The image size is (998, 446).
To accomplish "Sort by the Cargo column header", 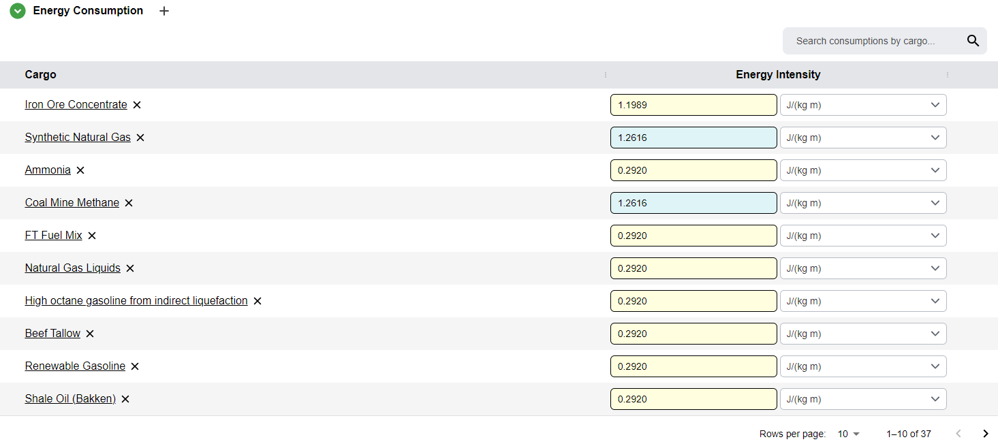I will click(40, 75).
